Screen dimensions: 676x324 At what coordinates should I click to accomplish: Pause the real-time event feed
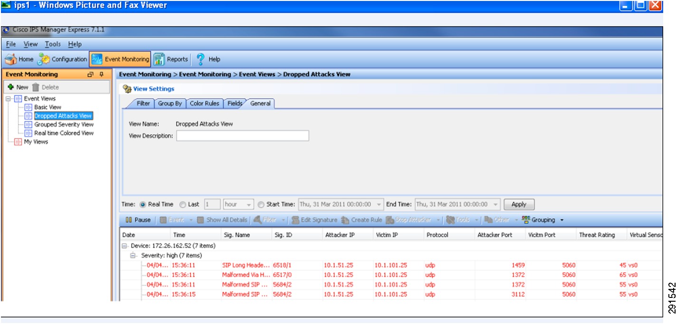138,220
